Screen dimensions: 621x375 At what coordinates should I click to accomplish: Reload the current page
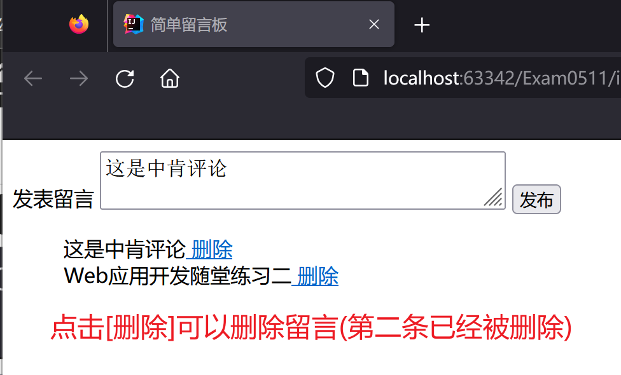click(125, 78)
